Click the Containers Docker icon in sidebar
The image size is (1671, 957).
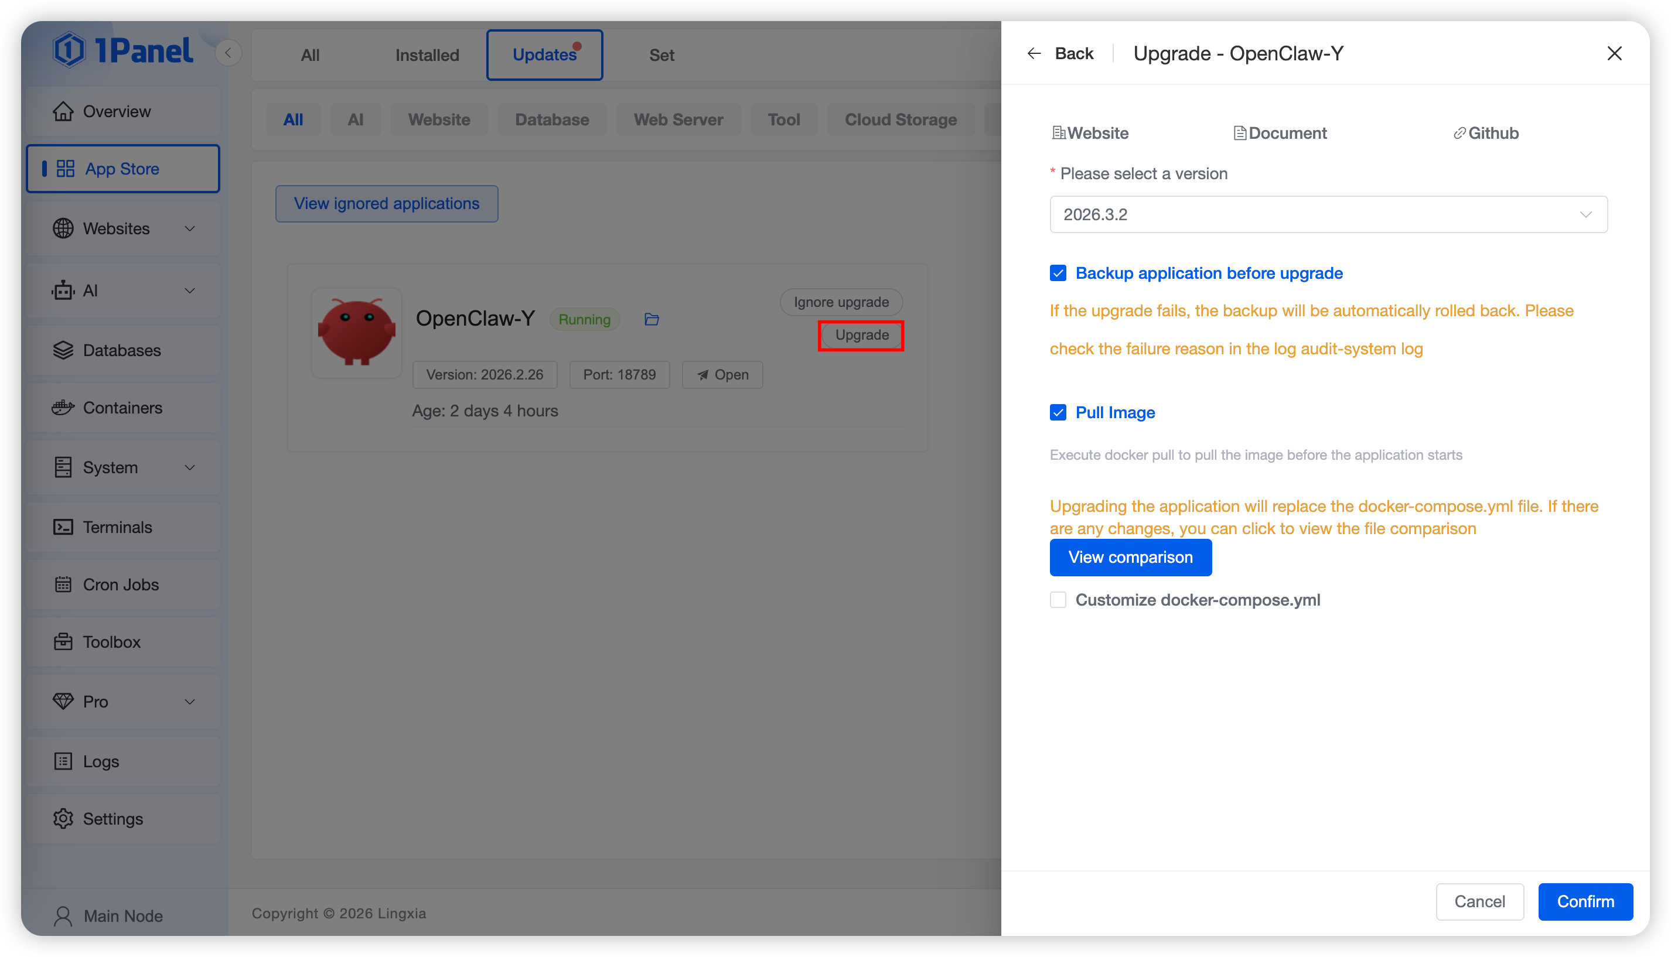click(x=63, y=408)
